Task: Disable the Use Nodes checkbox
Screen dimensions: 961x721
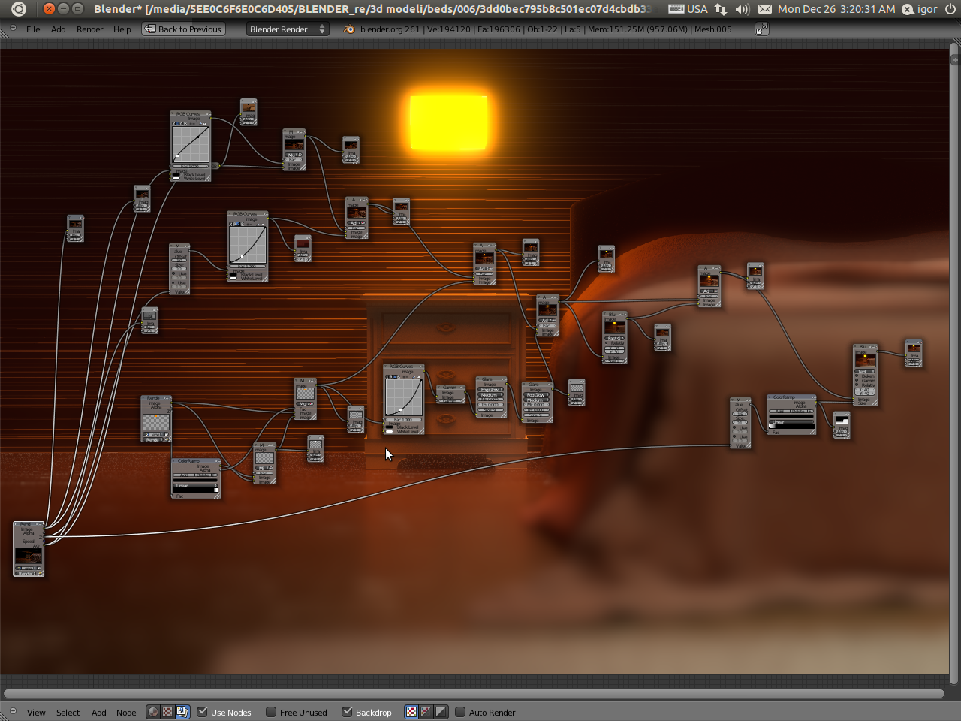Action: [x=203, y=712]
